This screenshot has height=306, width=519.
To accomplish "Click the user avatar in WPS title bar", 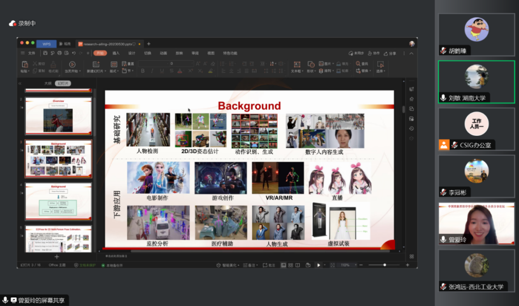I will tap(412, 44).
